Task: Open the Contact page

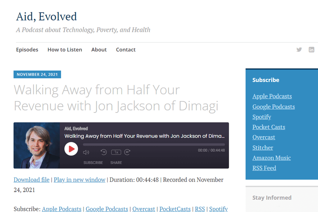Action: (126, 50)
